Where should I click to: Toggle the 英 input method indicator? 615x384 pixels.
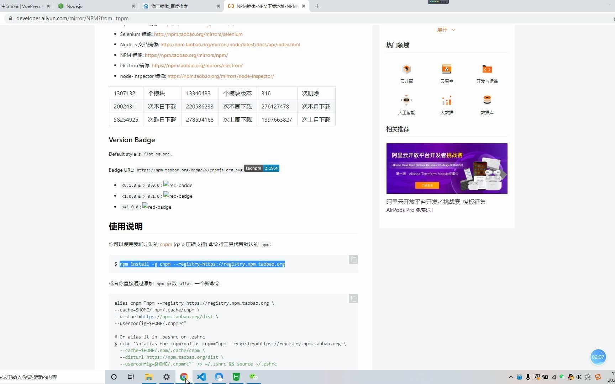pyautogui.click(x=588, y=377)
